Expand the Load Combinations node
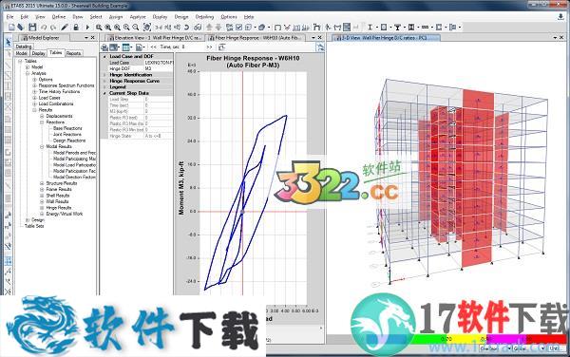Image resolution: width=570 pixels, height=357 pixels. (x=34, y=103)
